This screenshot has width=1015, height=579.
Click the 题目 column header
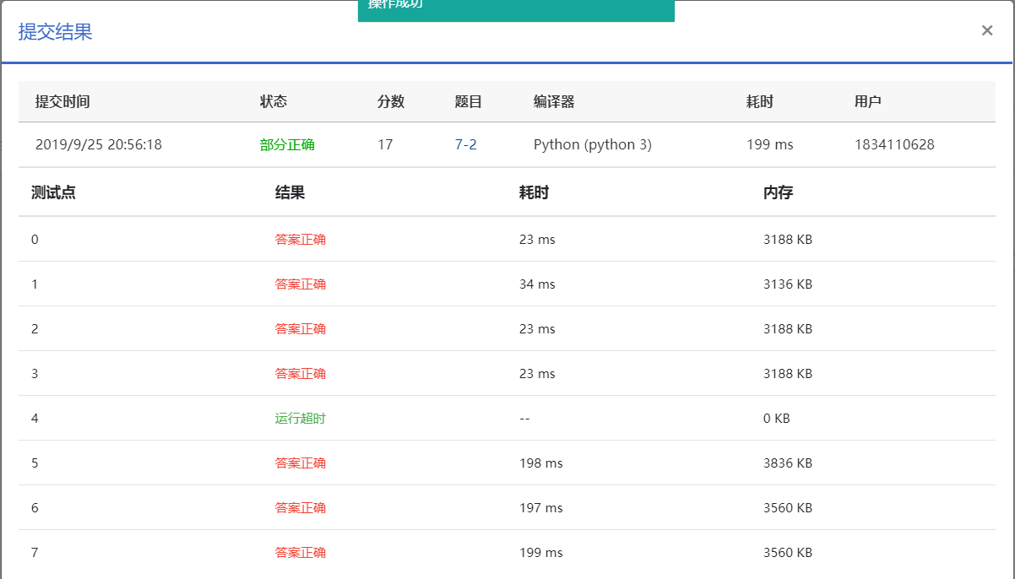click(469, 101)
